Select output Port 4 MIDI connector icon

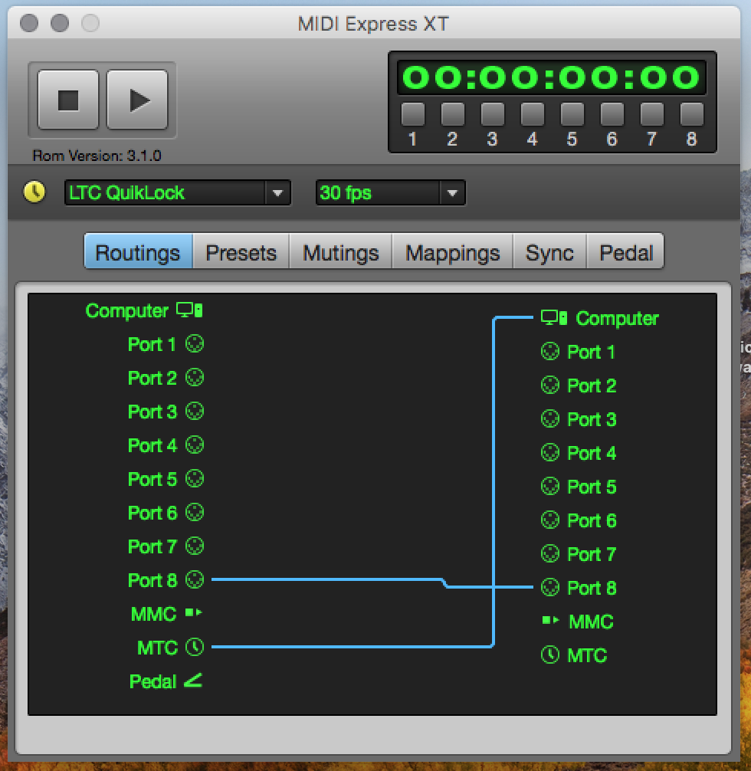click(x=550, y=453)
